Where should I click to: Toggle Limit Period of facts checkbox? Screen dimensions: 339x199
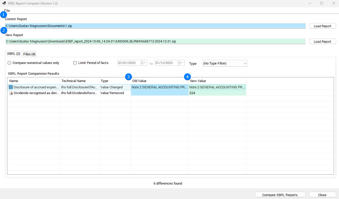75,63
